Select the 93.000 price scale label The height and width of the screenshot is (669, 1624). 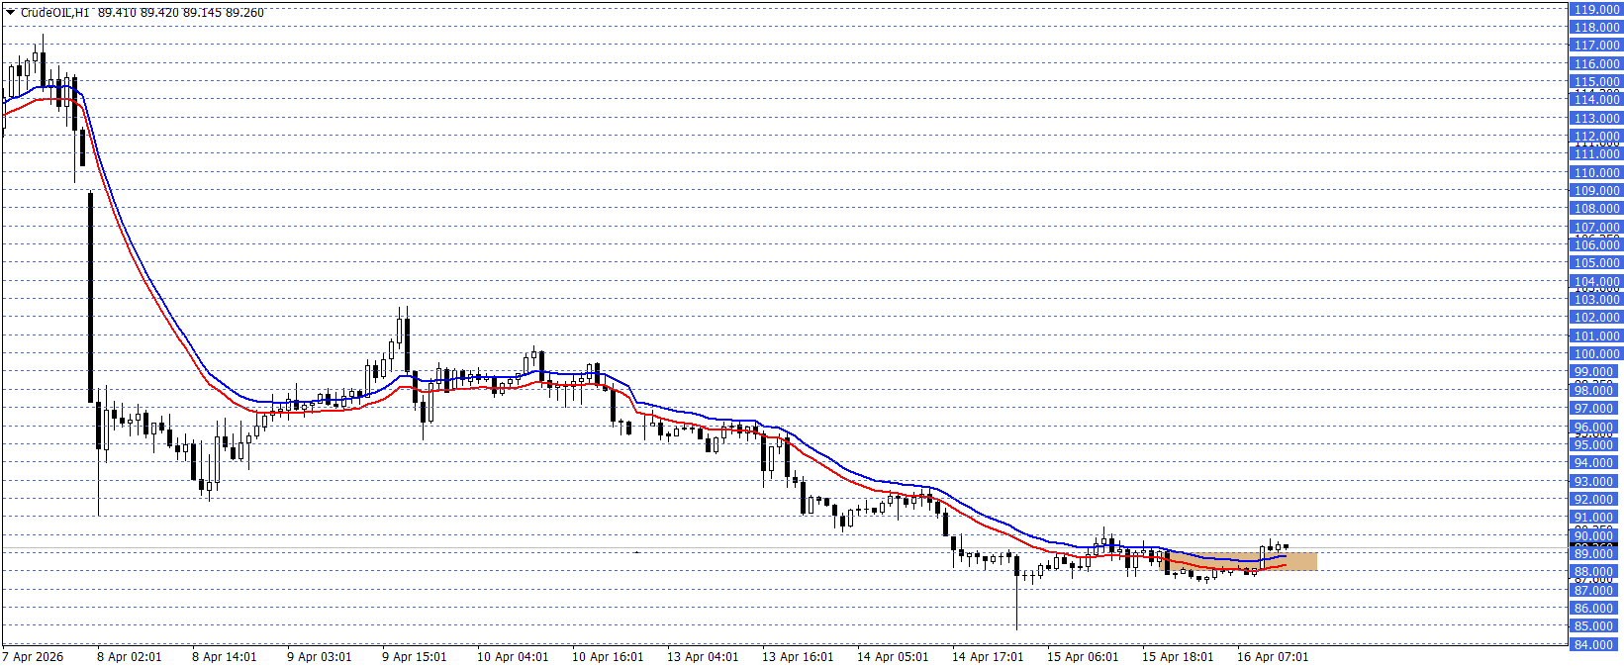click(x=1596, y=482)
